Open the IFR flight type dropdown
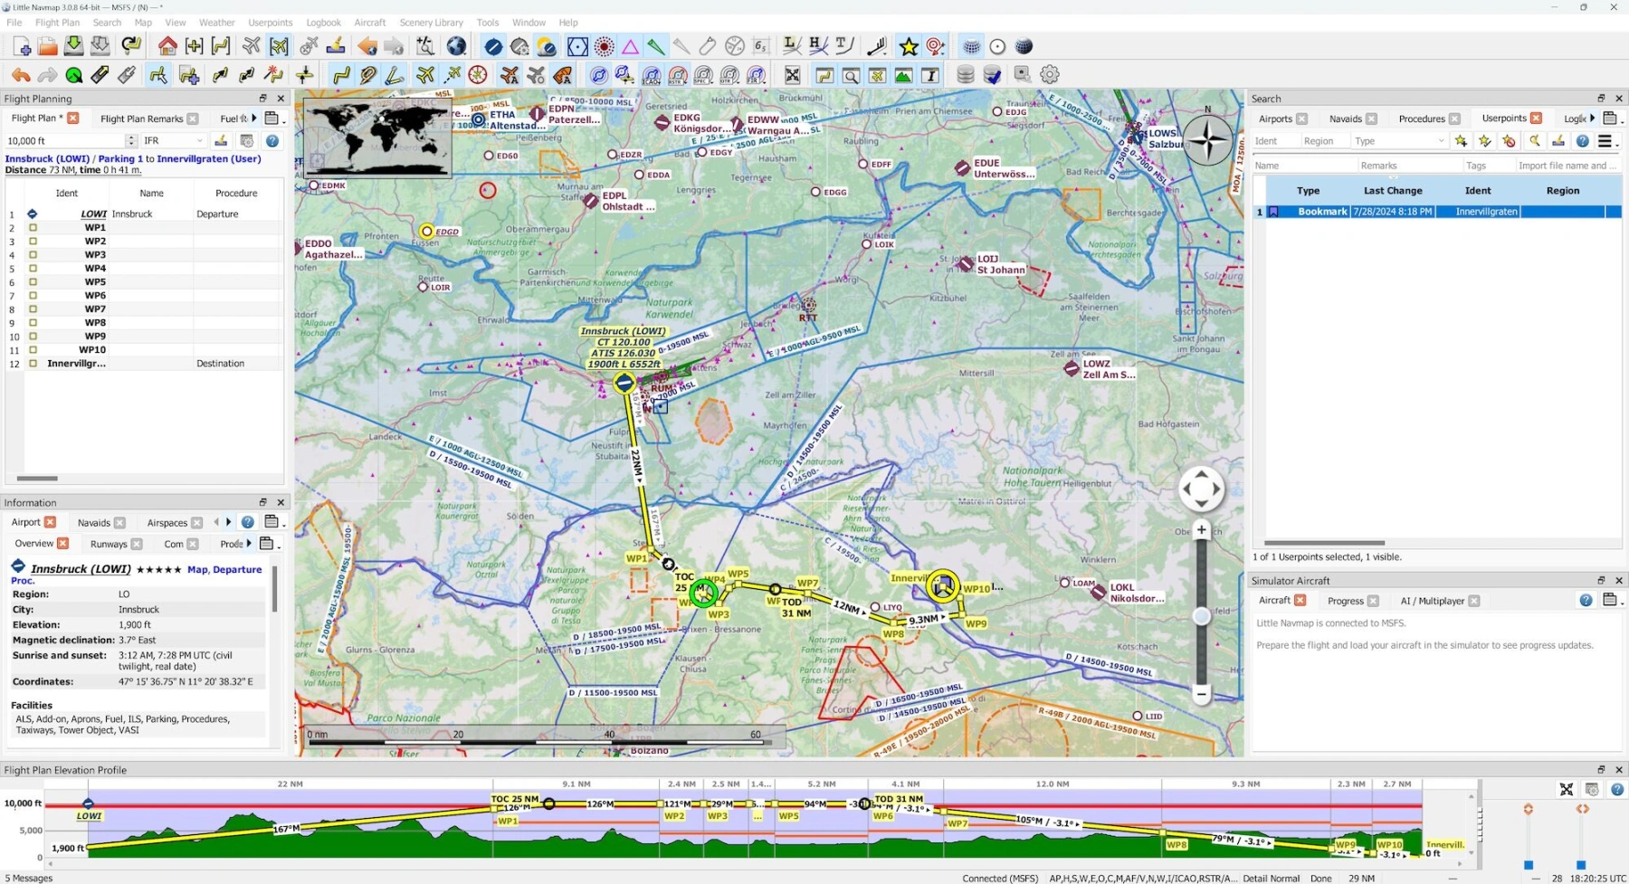This screenshot has width=1629, height=884. point(174,141)
